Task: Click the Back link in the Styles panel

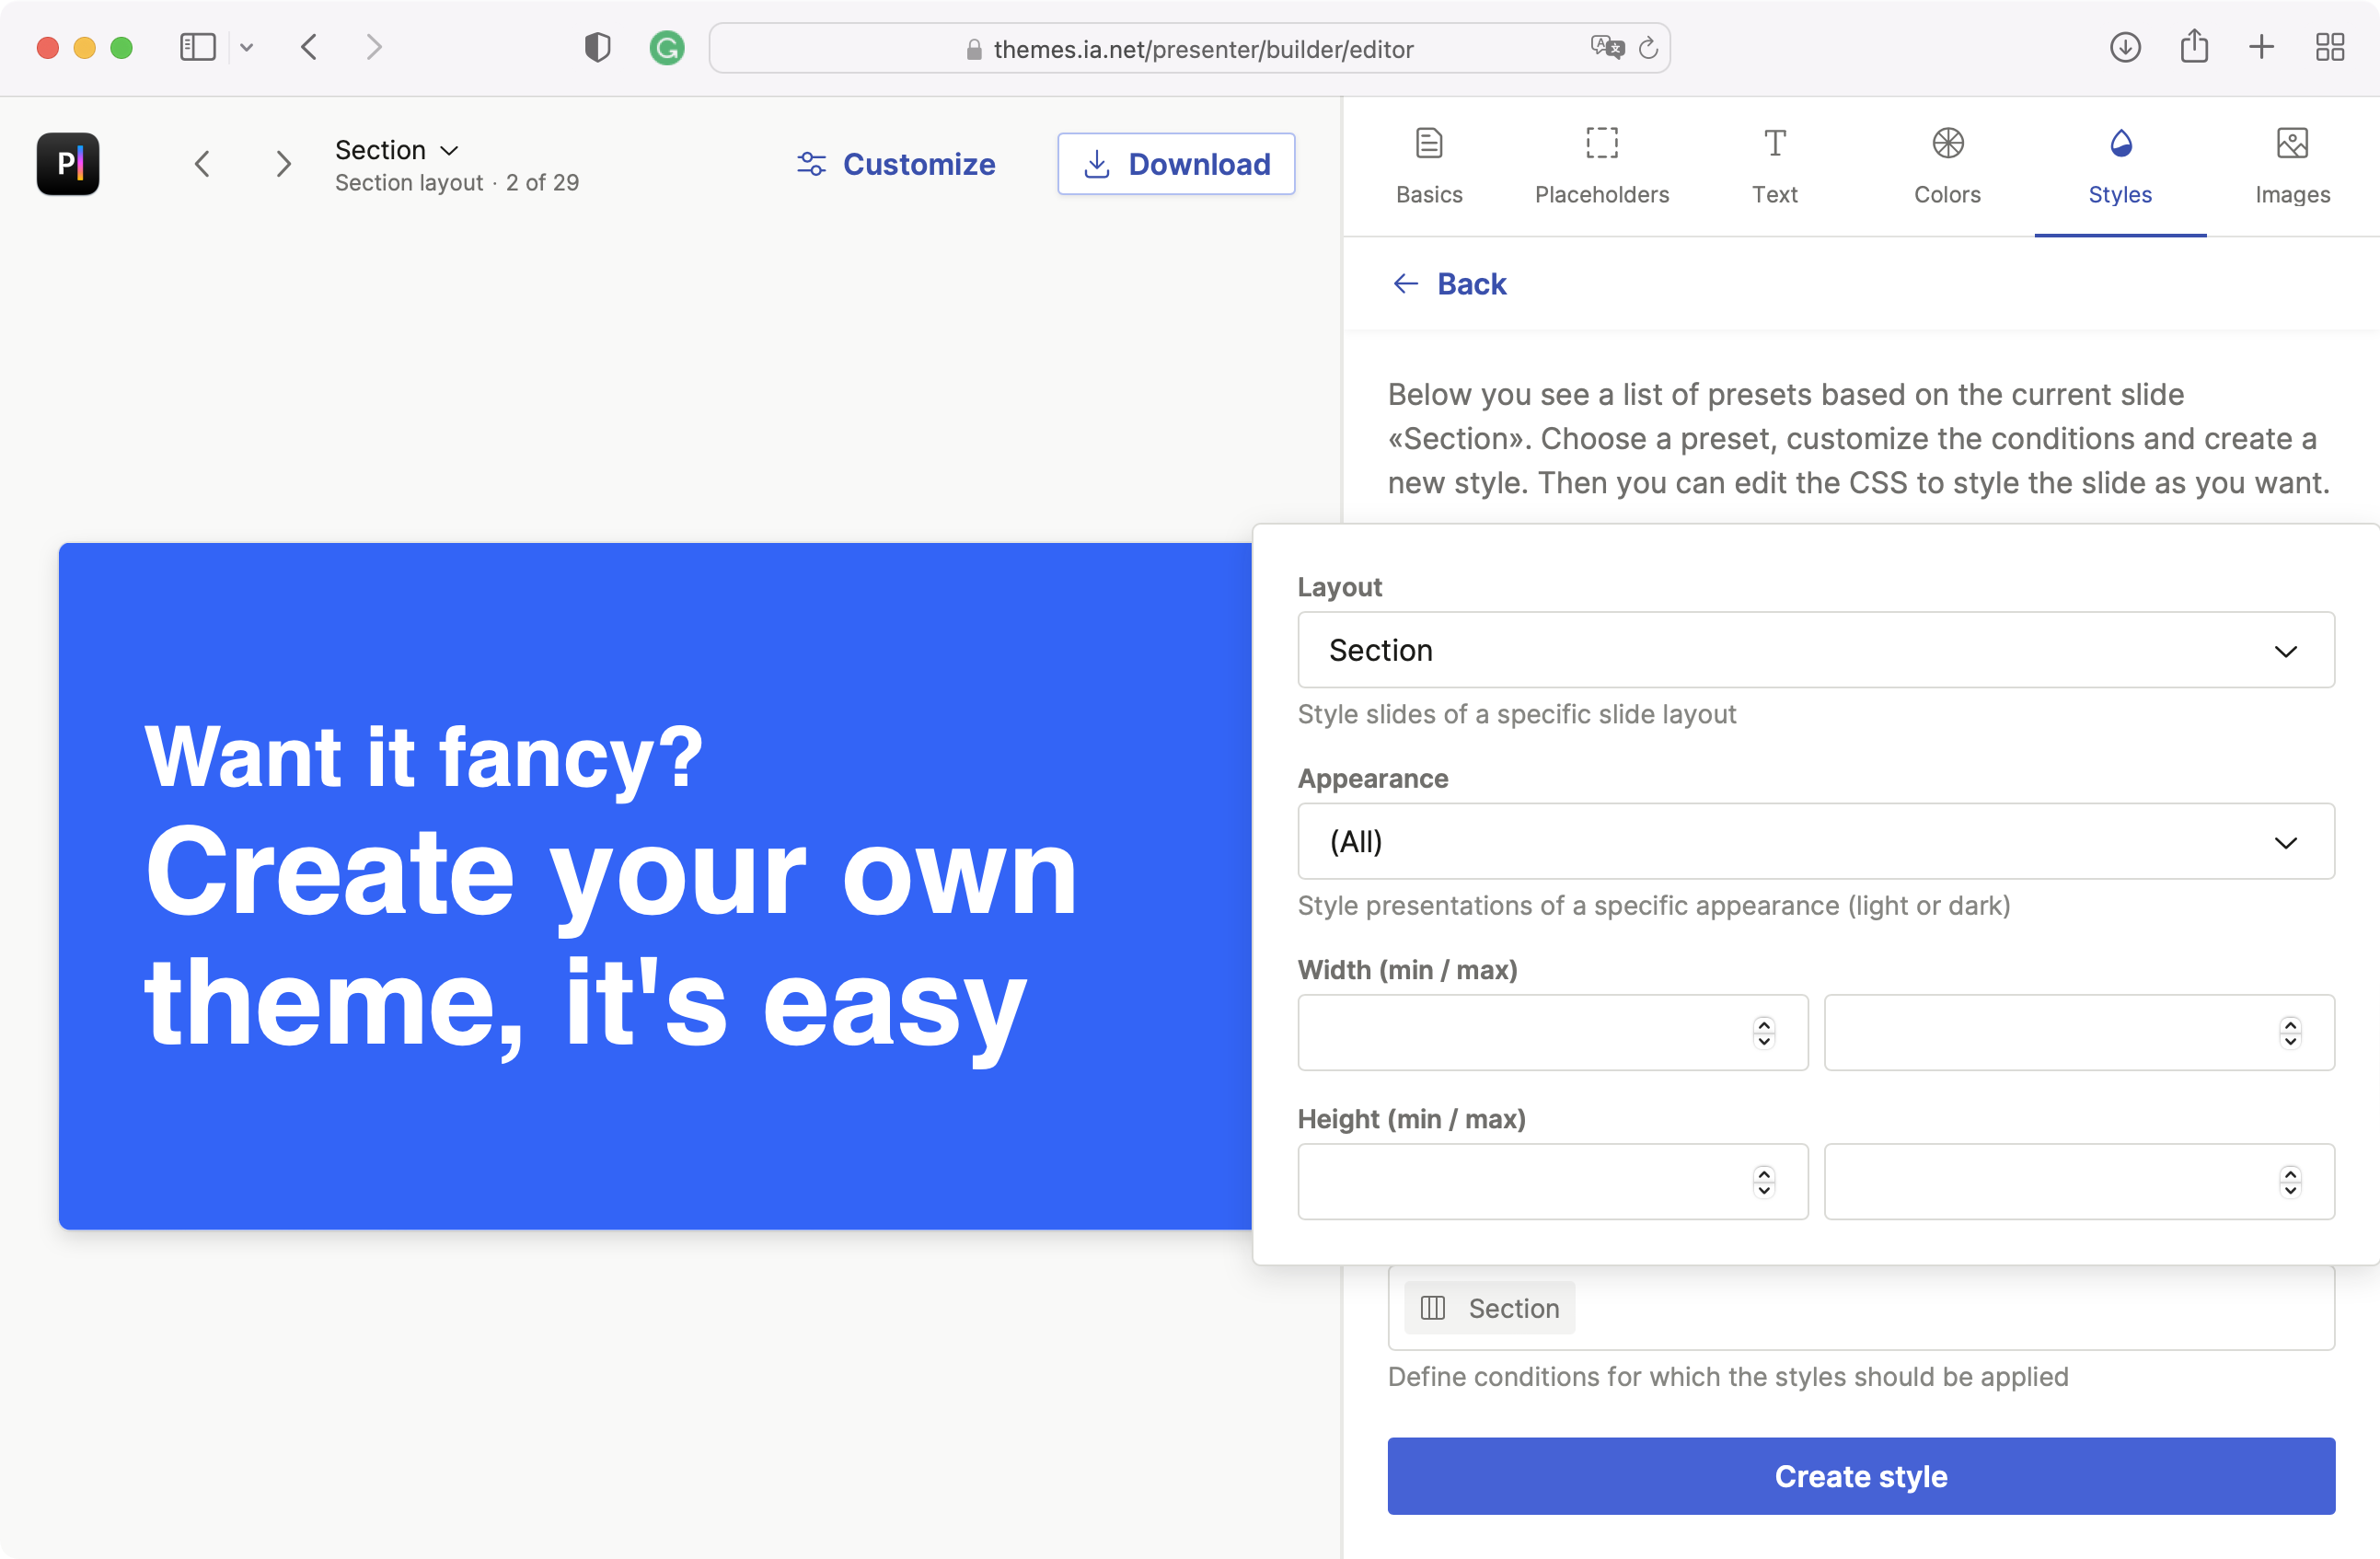Action: tap(1449, 284)
